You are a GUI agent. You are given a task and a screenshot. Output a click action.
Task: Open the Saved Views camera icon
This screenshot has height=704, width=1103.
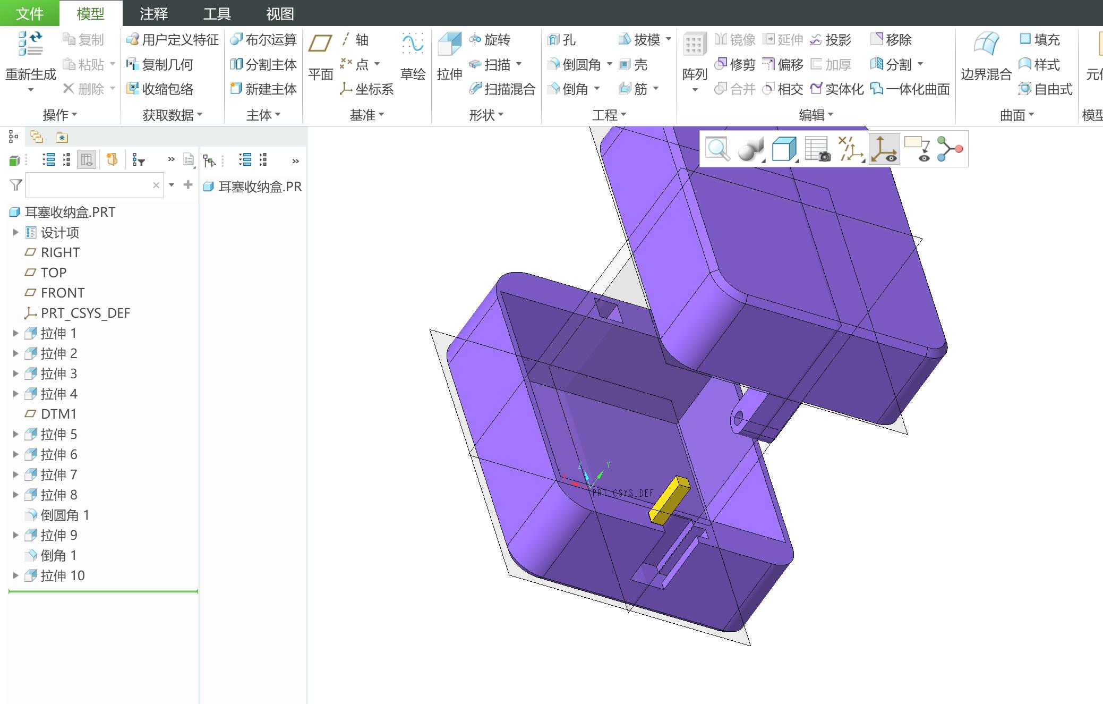[817, 149]
